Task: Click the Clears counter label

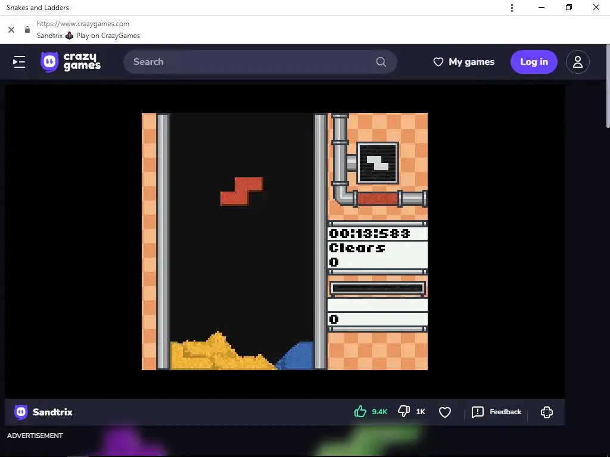Action: (x=357, y=248)
